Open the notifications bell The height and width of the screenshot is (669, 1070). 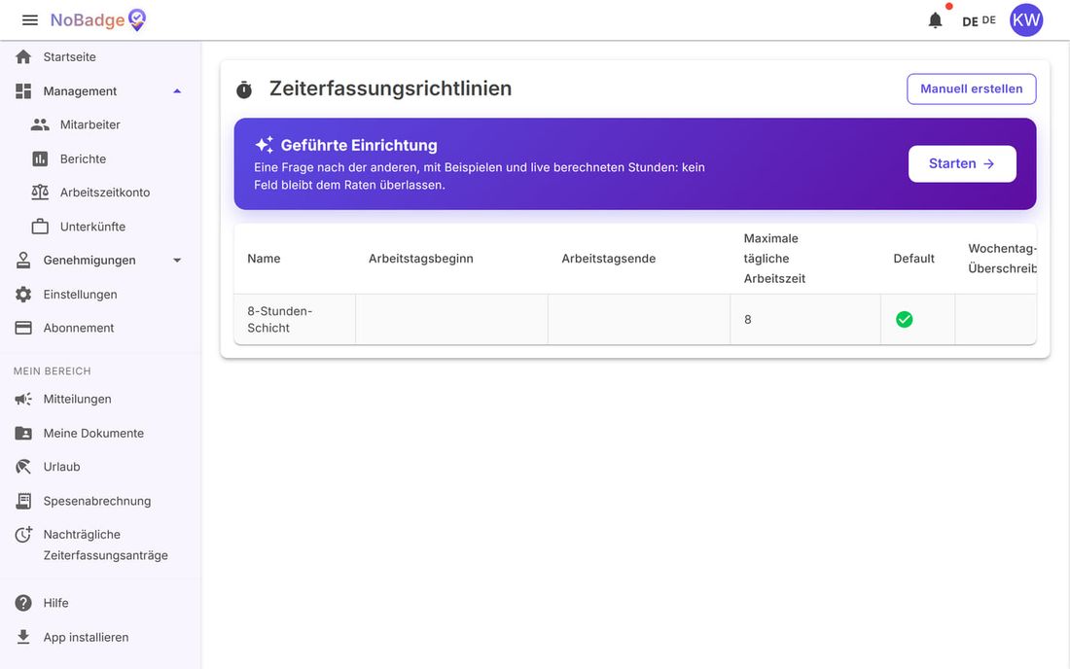coord(935,20)
